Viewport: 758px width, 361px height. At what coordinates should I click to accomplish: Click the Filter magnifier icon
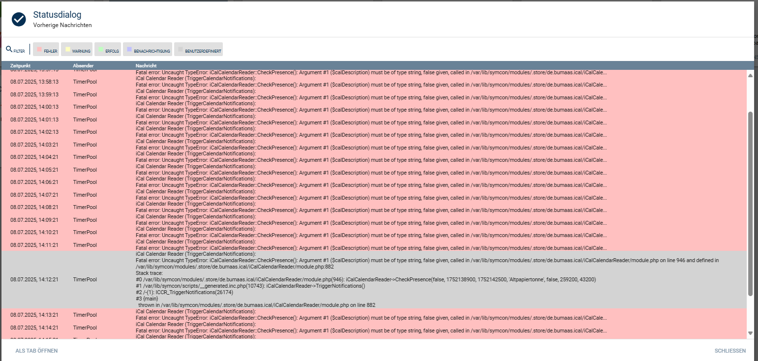(9, 49)
